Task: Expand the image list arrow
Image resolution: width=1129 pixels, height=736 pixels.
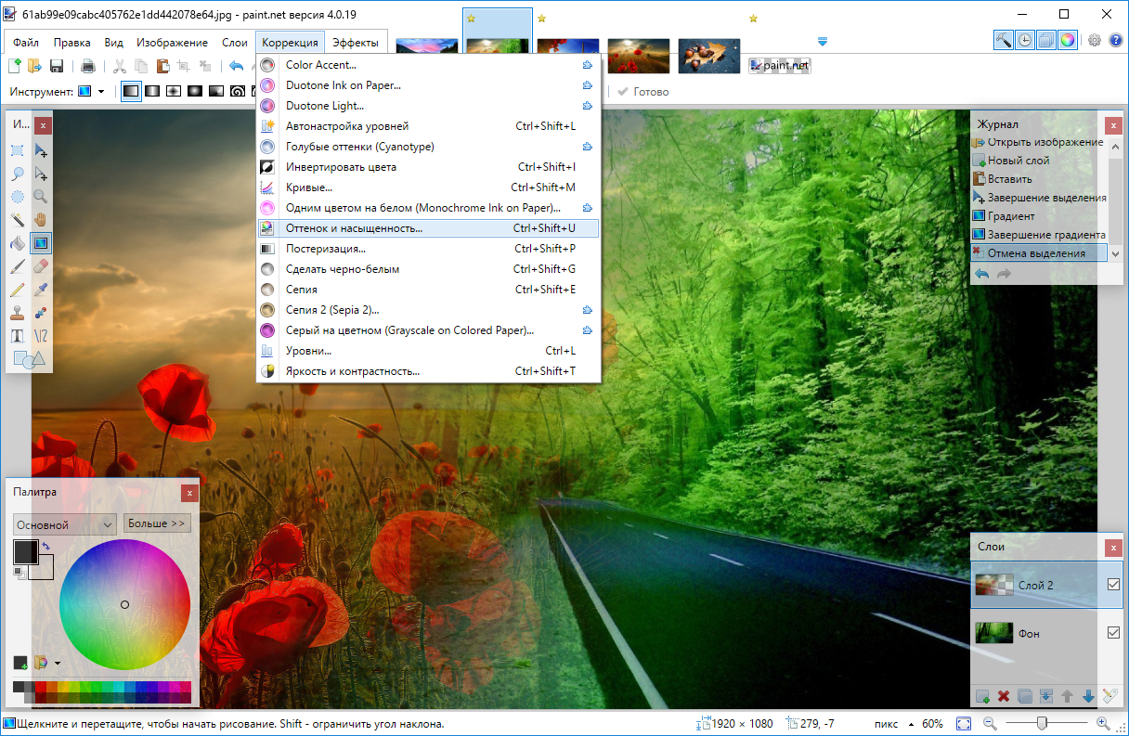Action: (823, 42)
